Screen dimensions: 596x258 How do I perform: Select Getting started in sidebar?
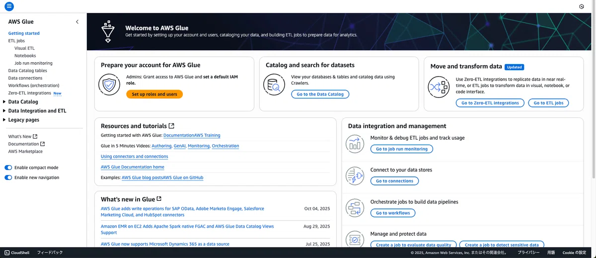[x=24, y=33]
